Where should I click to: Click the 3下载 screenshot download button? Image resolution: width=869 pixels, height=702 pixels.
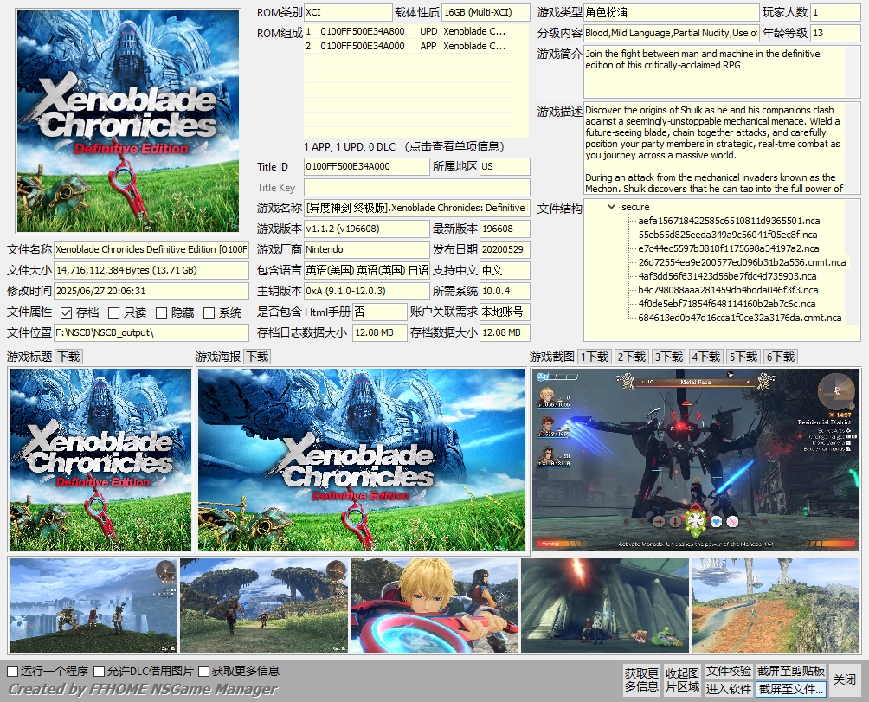(668, 357)
